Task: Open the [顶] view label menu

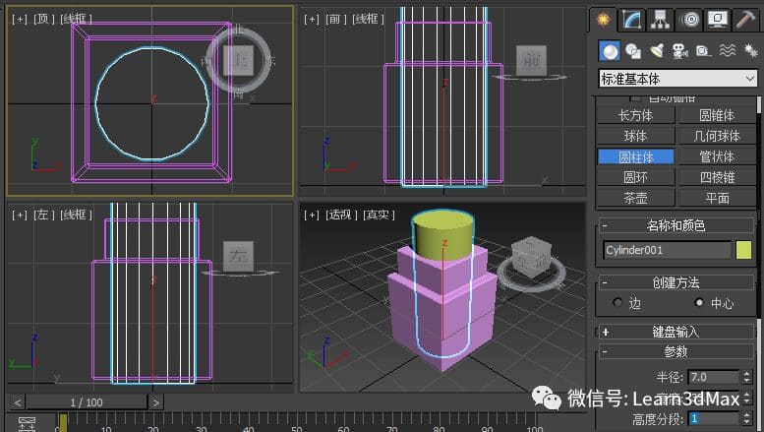Action: point(44,19)
